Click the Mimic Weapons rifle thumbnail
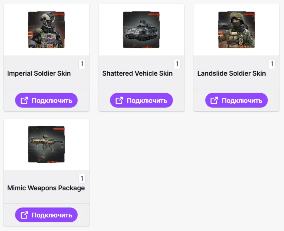Image resolution: width=284 pixels, height=231 pixels. coord(46,144)
